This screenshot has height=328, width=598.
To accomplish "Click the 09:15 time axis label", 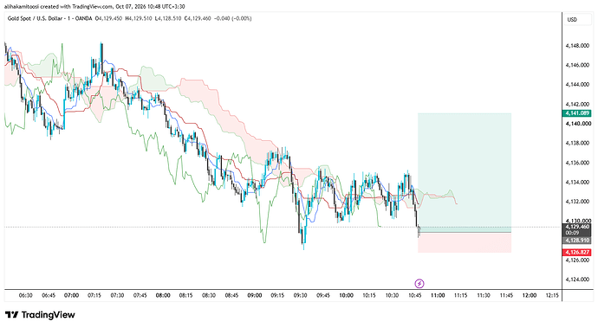I will point(277,295).
